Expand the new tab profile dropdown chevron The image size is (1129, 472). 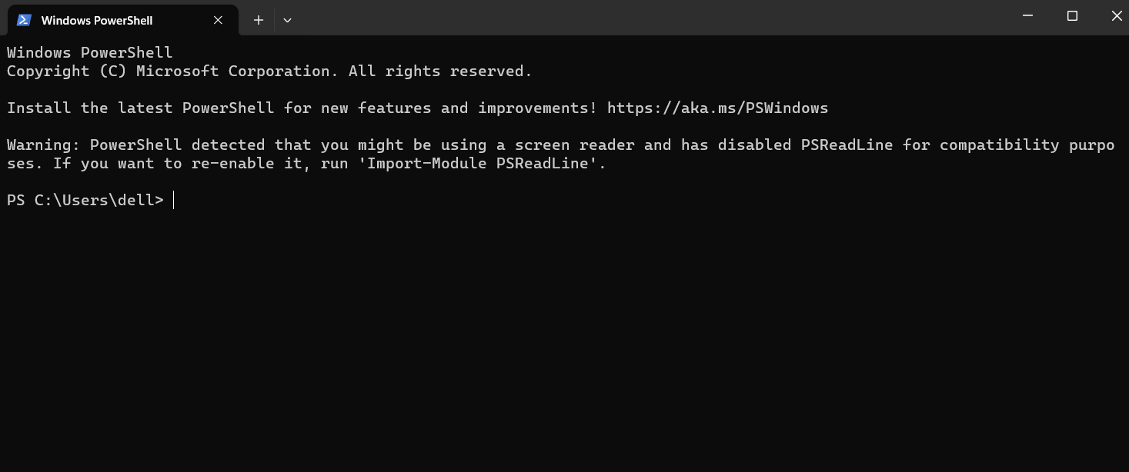pos(287,20)
